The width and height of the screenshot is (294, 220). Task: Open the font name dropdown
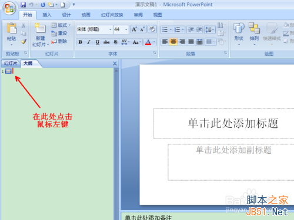coord(111,29)
